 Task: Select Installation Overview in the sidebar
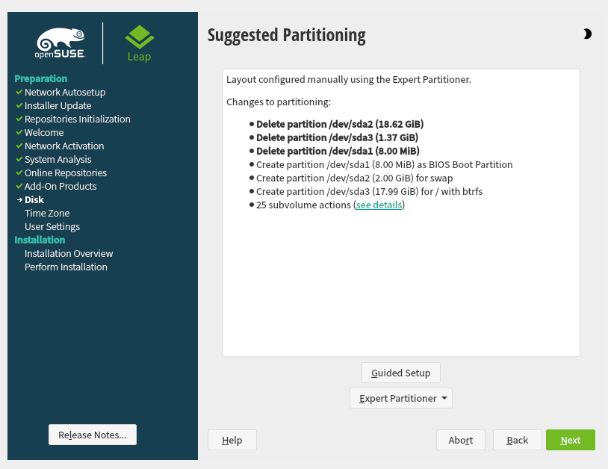69,253
